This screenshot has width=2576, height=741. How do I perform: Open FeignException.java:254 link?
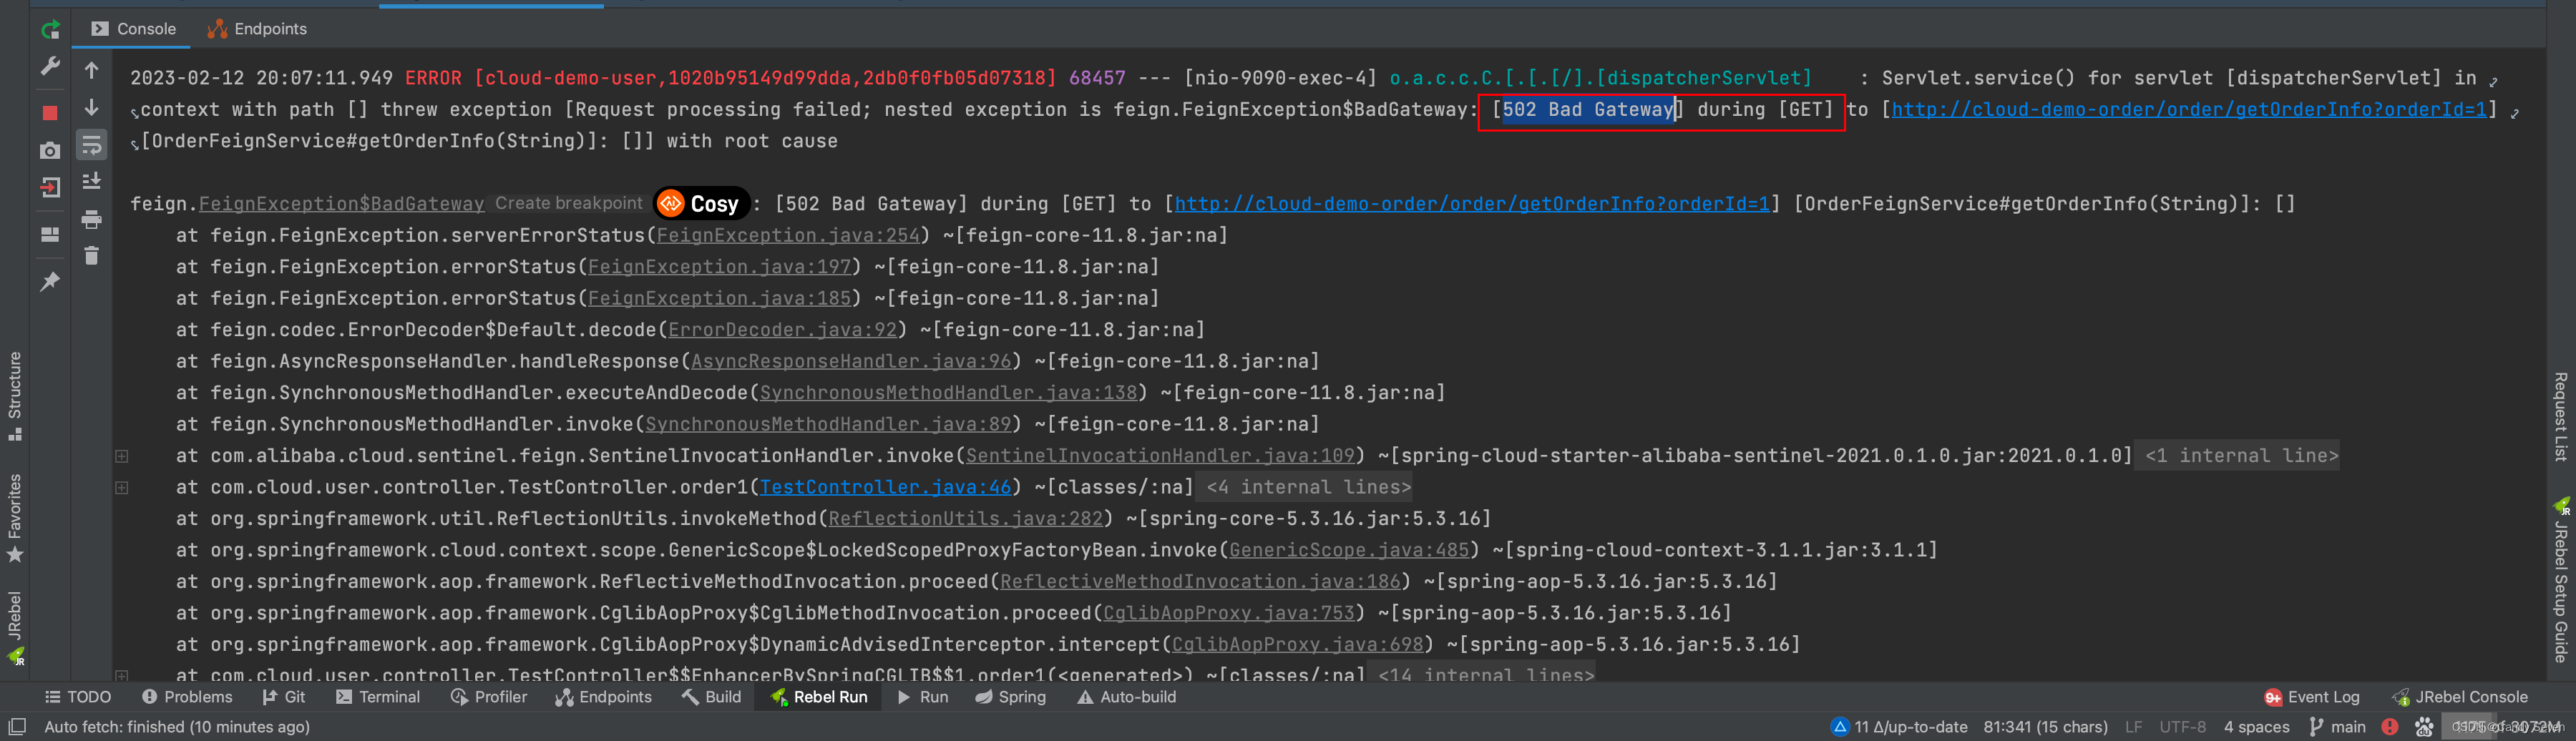click(x=787, y=235)
